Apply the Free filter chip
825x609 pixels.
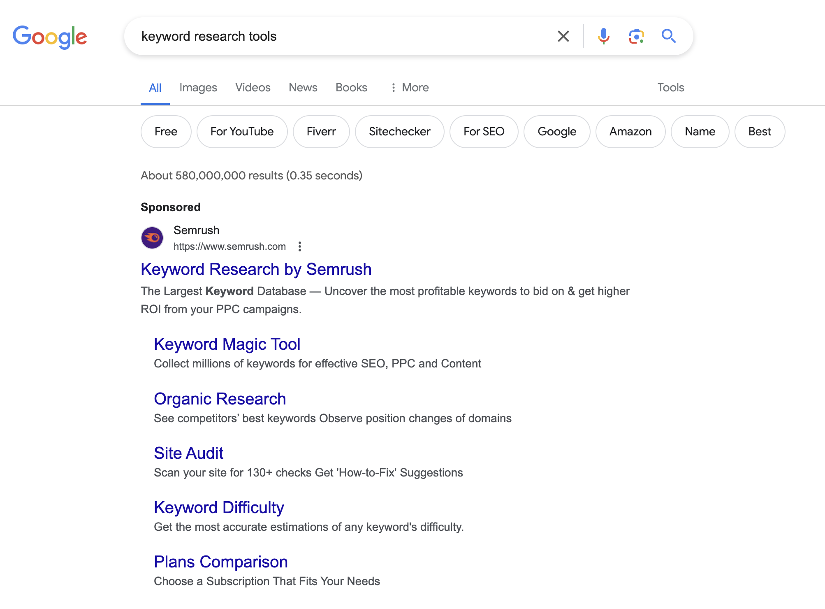pyautogui.click(x=166, y=132)
